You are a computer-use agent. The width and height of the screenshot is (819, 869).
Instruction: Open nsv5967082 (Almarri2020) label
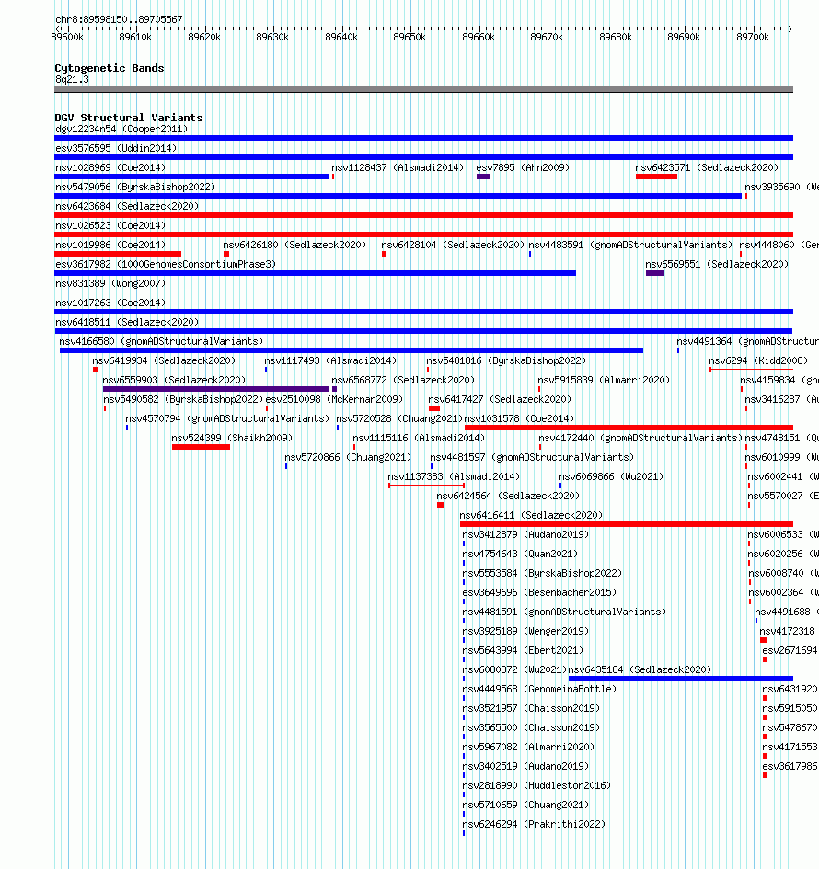click(528, 747)
